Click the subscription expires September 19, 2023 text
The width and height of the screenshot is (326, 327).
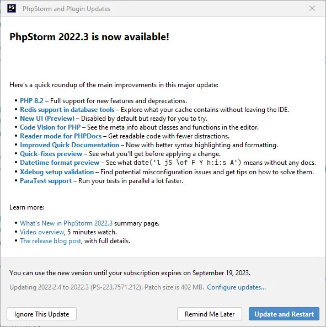coord(130,273)
